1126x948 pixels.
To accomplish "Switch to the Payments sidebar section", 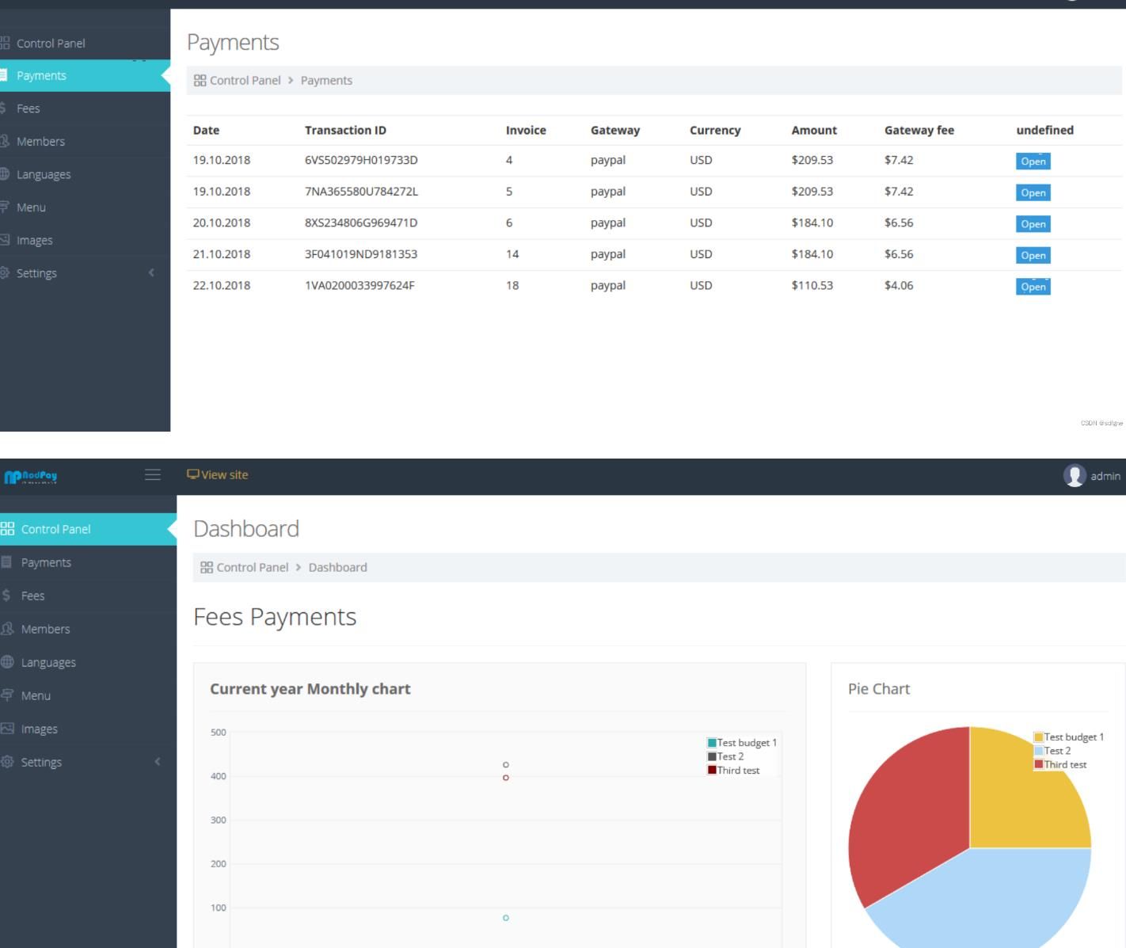I will (45, 562).
